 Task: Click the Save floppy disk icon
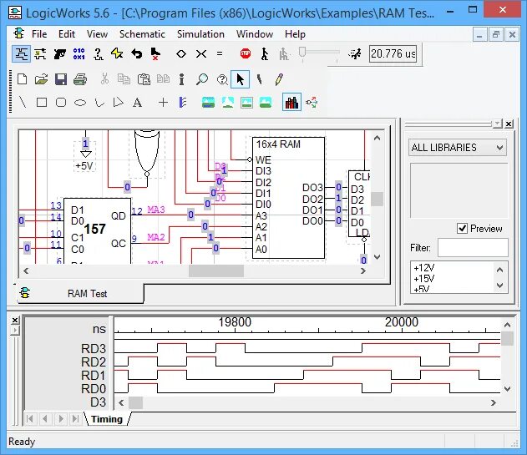click(61, 79)
